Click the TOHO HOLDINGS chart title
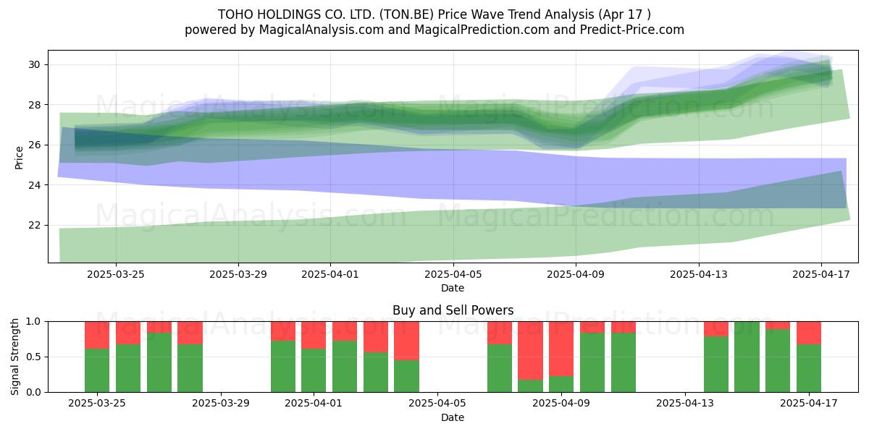The image size is (869, 434). (434, 14)
